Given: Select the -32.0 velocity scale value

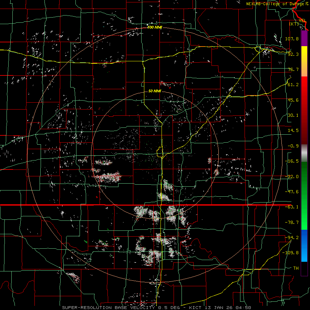Looking at the screenshot, I should (x=292, y=177).
